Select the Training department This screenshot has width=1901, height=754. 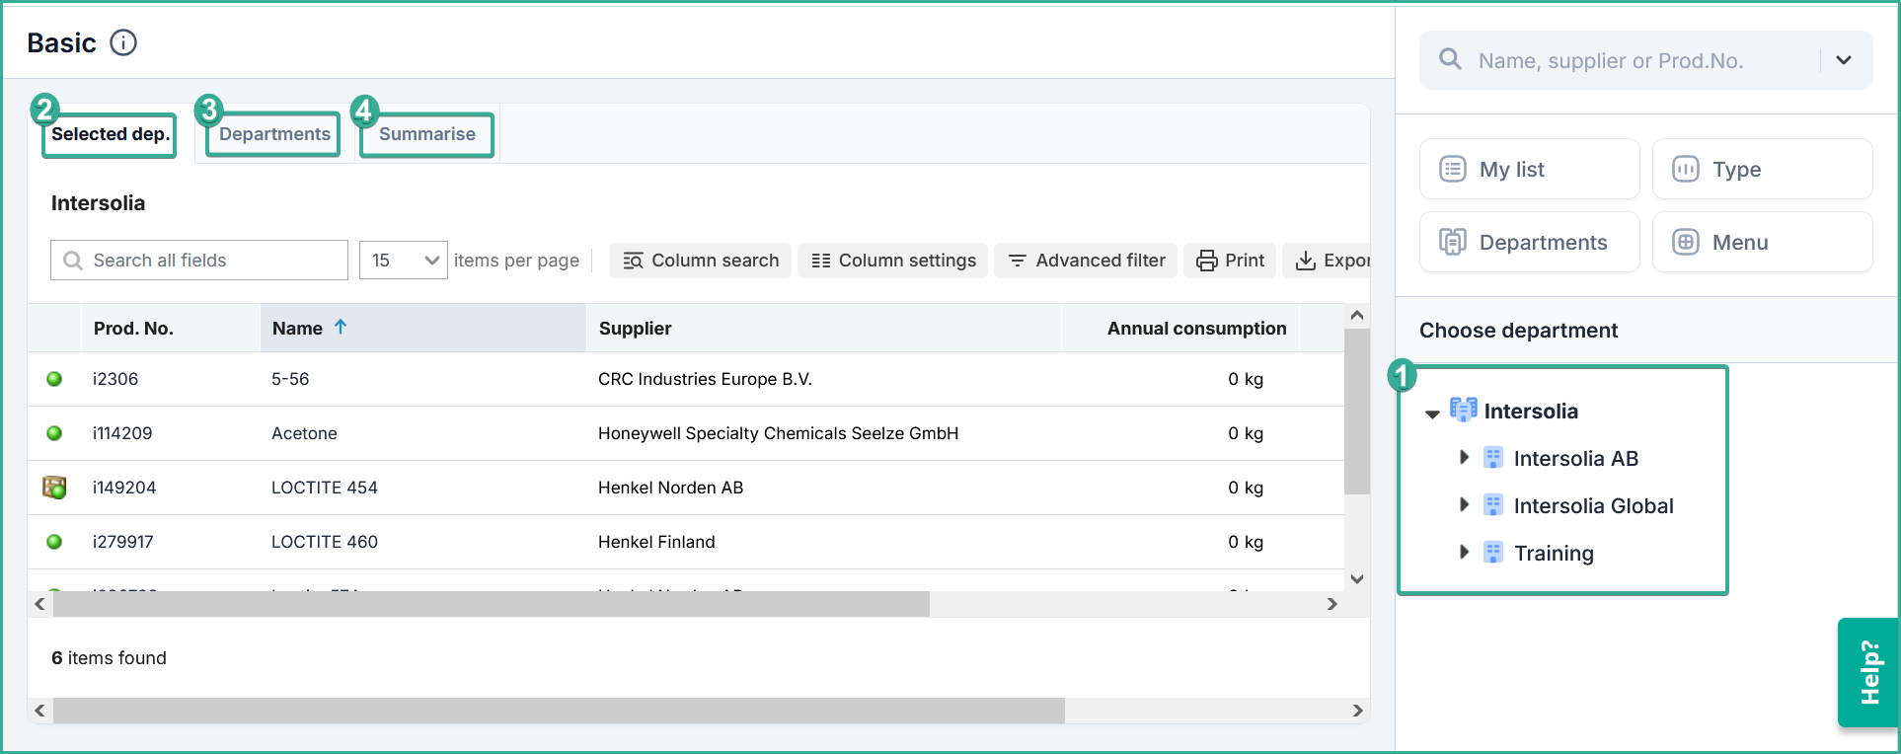click(1554, 554)
